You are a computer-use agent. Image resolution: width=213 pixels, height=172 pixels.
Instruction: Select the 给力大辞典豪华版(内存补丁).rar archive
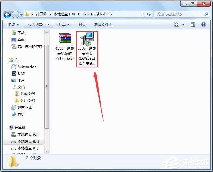65,47
